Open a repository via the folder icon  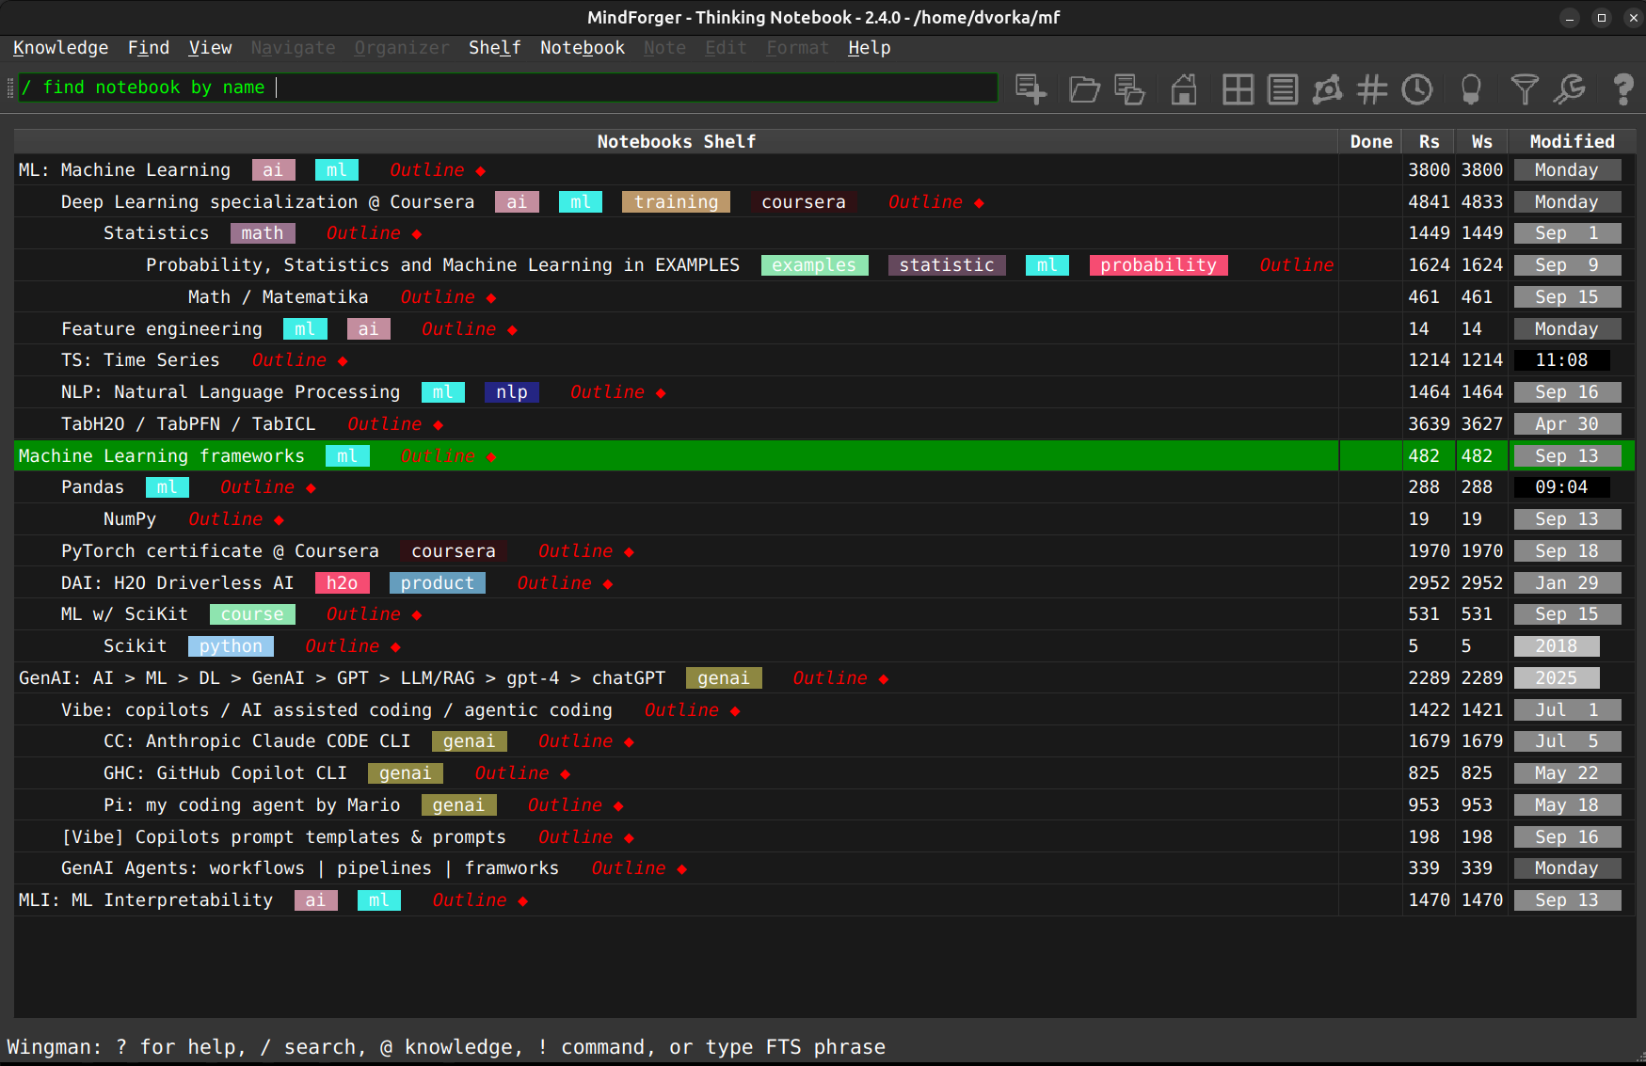coord(1084,89)
